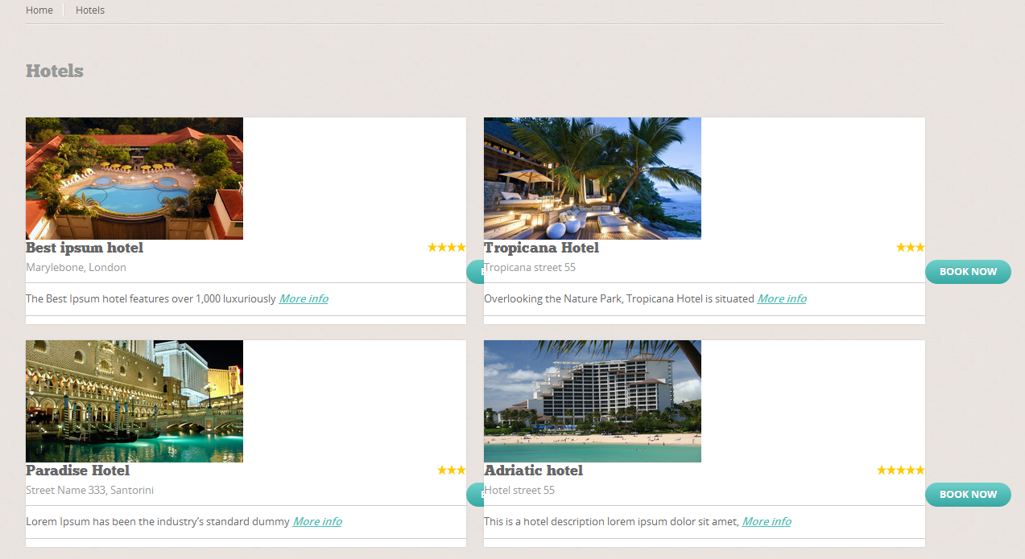This screenshot has width=1025, height=559.
Task: Open More info for Tropicana Hotel
Action: click(782, 298)
